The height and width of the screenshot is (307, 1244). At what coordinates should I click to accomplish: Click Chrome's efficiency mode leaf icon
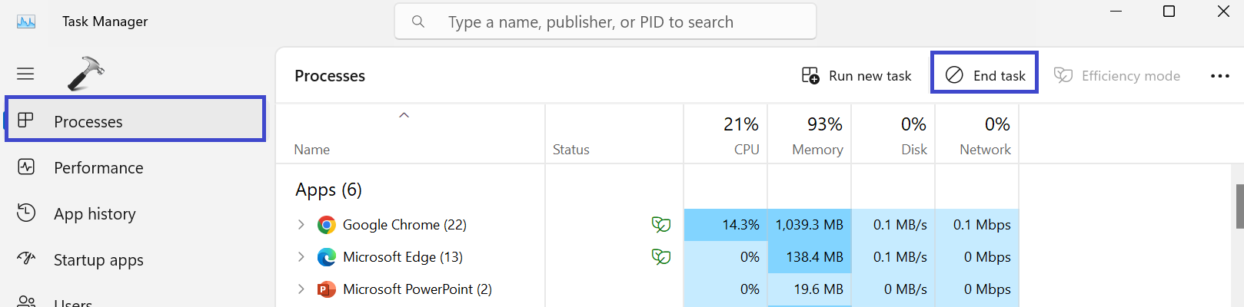pos(660,225)
